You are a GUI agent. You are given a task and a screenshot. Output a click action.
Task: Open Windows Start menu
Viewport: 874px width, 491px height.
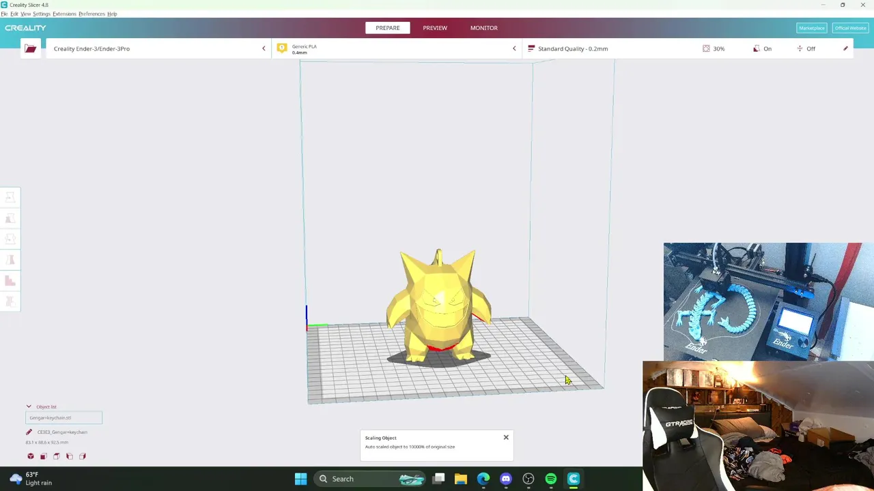tap(300, 479)
